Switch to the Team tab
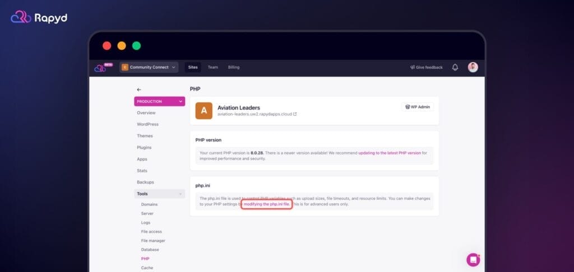Image resolution: width=574 pixels, height=272 pixels. coord(212,67)
